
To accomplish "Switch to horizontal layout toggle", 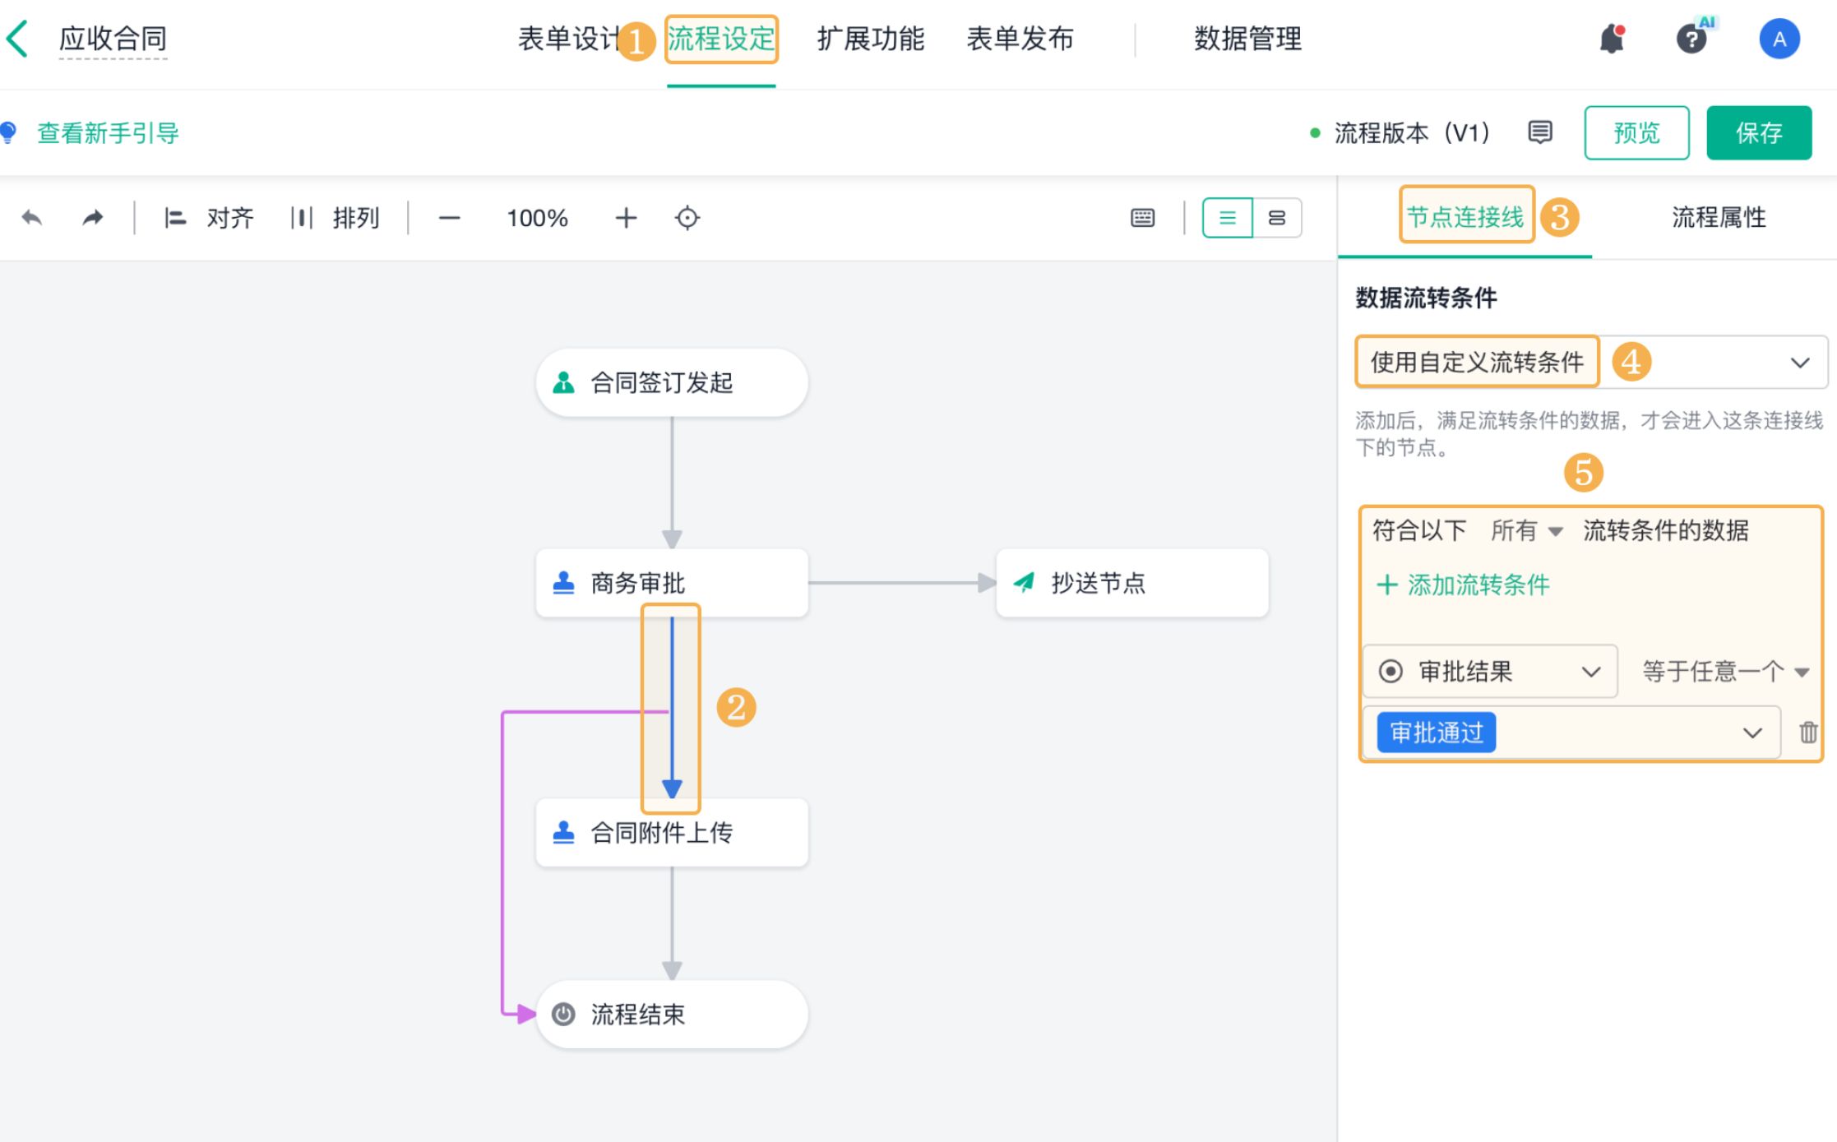I will pos(1276,218).
